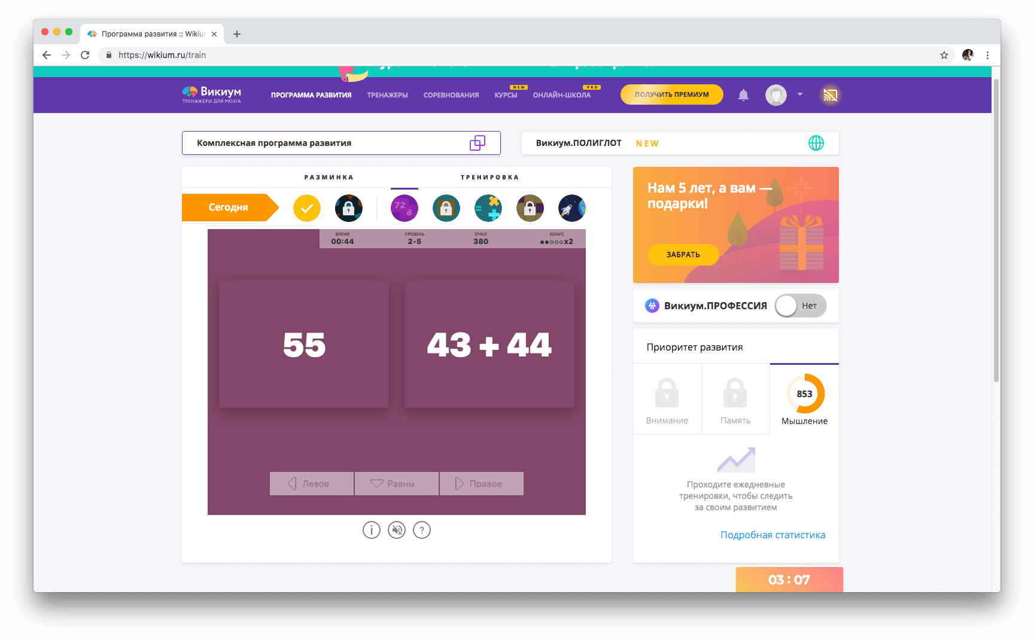Screen dimensions: 1034x640
Task: Toggle the Викиум.ПРОФЕССИЯ switch
Action: pyautogui.click(x=800, y=306)
